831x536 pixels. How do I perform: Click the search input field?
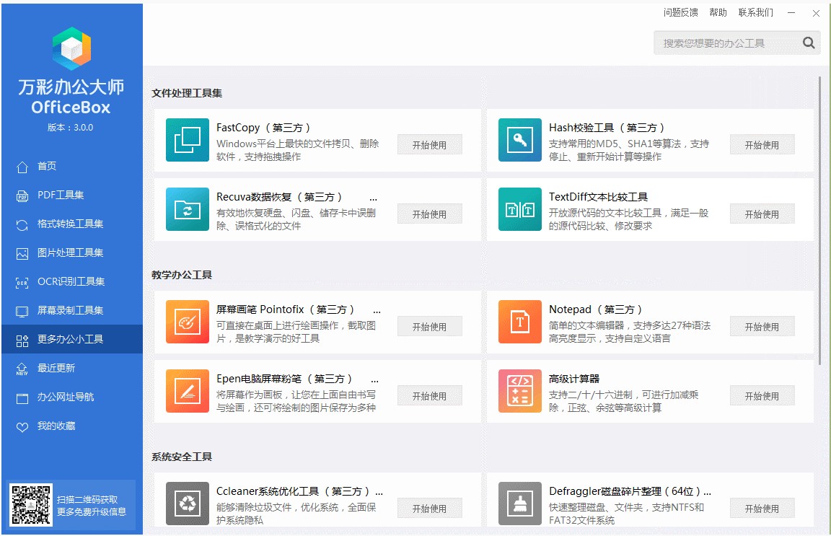pos(729,43)
